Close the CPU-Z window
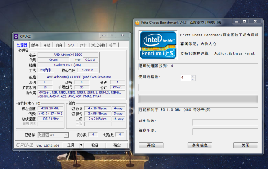Viewport: 268px width, 169px height. (123, 35)
